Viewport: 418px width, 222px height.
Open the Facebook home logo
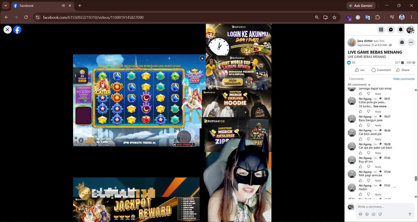click(x=17, y=29)
